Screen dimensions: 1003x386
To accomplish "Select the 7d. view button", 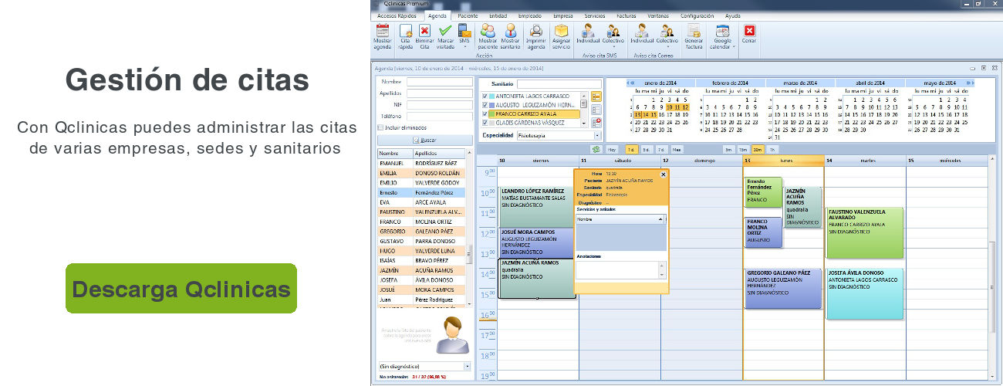I will point(661,149).
